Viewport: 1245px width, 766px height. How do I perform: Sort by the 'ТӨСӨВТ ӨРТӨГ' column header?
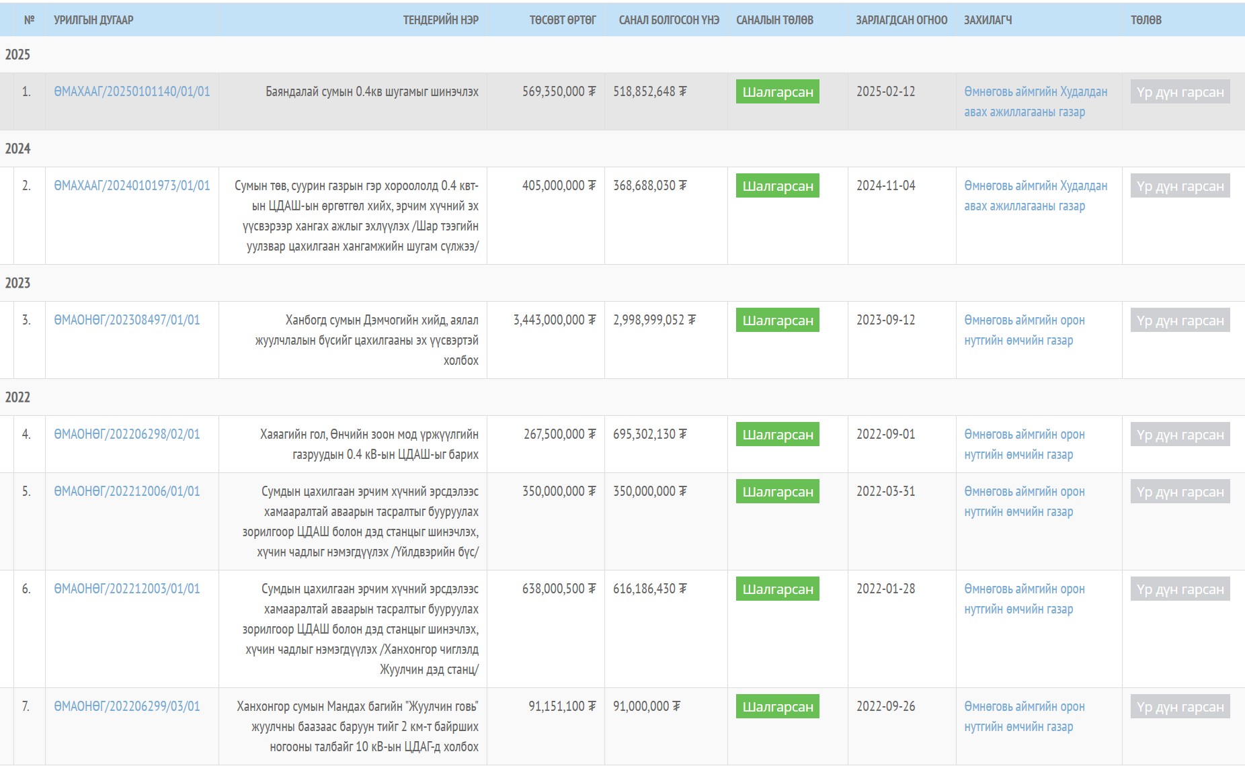pos(562,20)
